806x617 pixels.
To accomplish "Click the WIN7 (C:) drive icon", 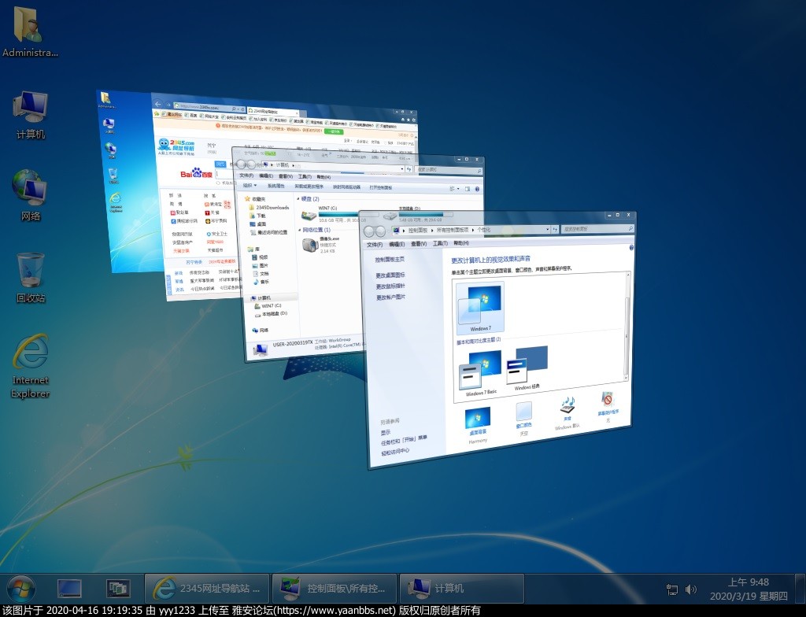I will pyautogui.click(x=309, y=214).
